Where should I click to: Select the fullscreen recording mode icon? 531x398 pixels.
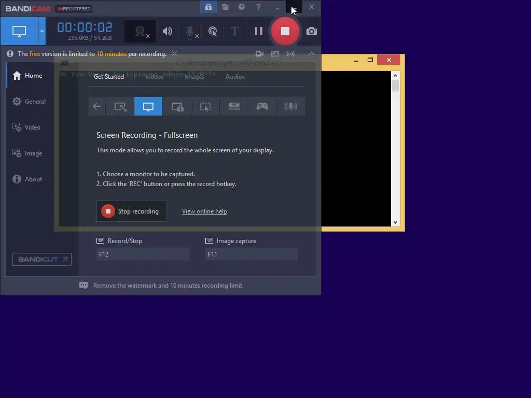tap(148, 106)
